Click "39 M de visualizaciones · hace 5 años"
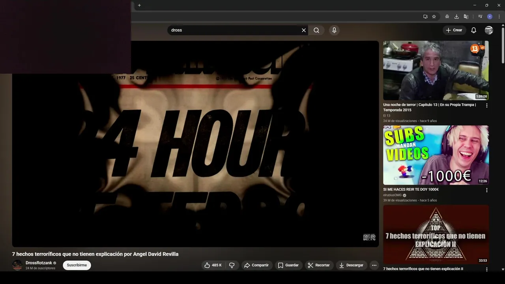The height and width of the screenshot is (284, 505). pos(410,200)
